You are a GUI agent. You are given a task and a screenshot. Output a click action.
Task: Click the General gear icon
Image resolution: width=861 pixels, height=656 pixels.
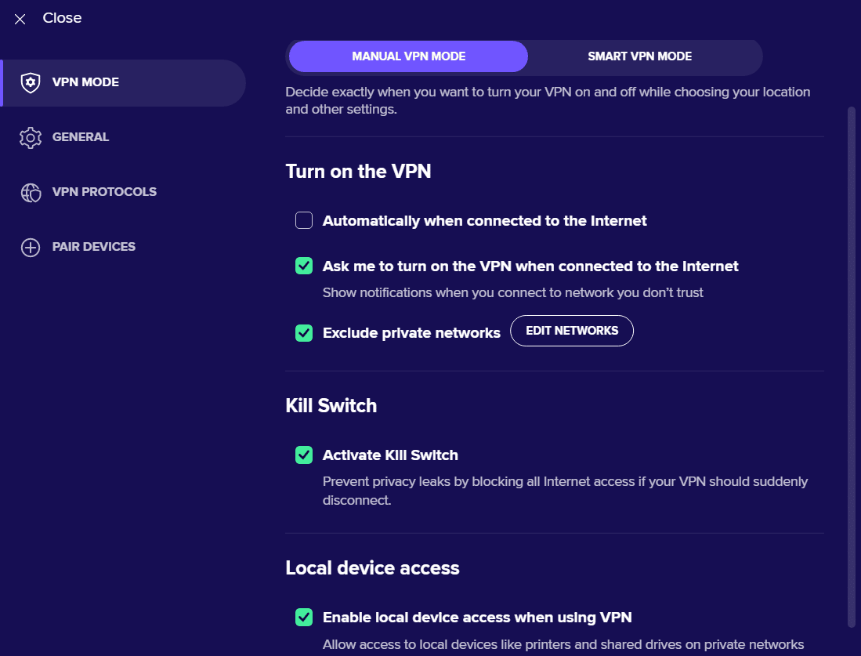click(31, 137)
